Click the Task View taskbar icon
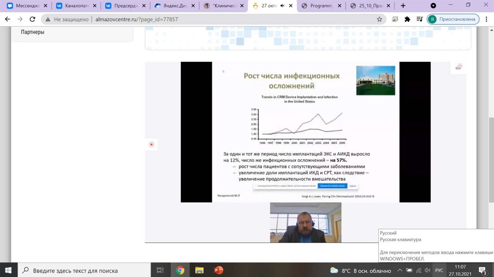 pyautogui.click(x=161, y=270)
